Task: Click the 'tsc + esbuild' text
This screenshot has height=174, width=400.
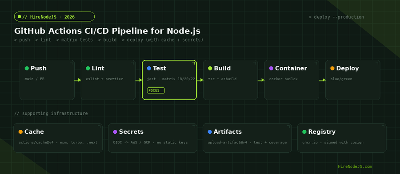Action: tap(222, 79)
